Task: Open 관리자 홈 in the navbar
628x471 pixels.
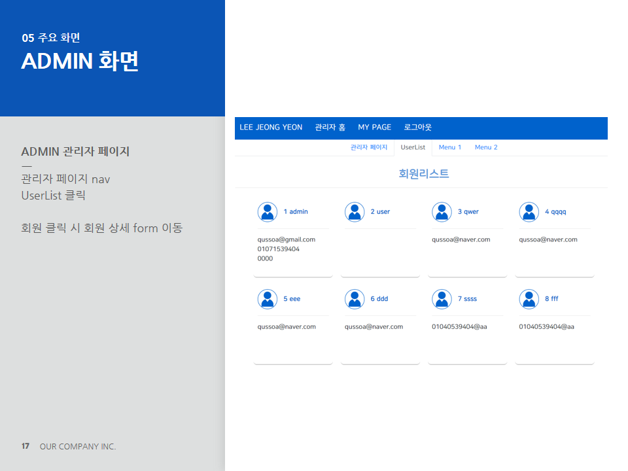Action: pos(330,128)
